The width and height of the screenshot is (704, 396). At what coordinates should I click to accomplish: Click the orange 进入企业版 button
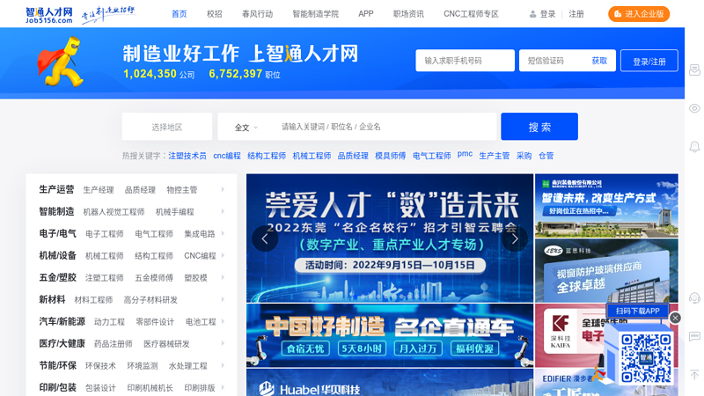coord(639,14)
